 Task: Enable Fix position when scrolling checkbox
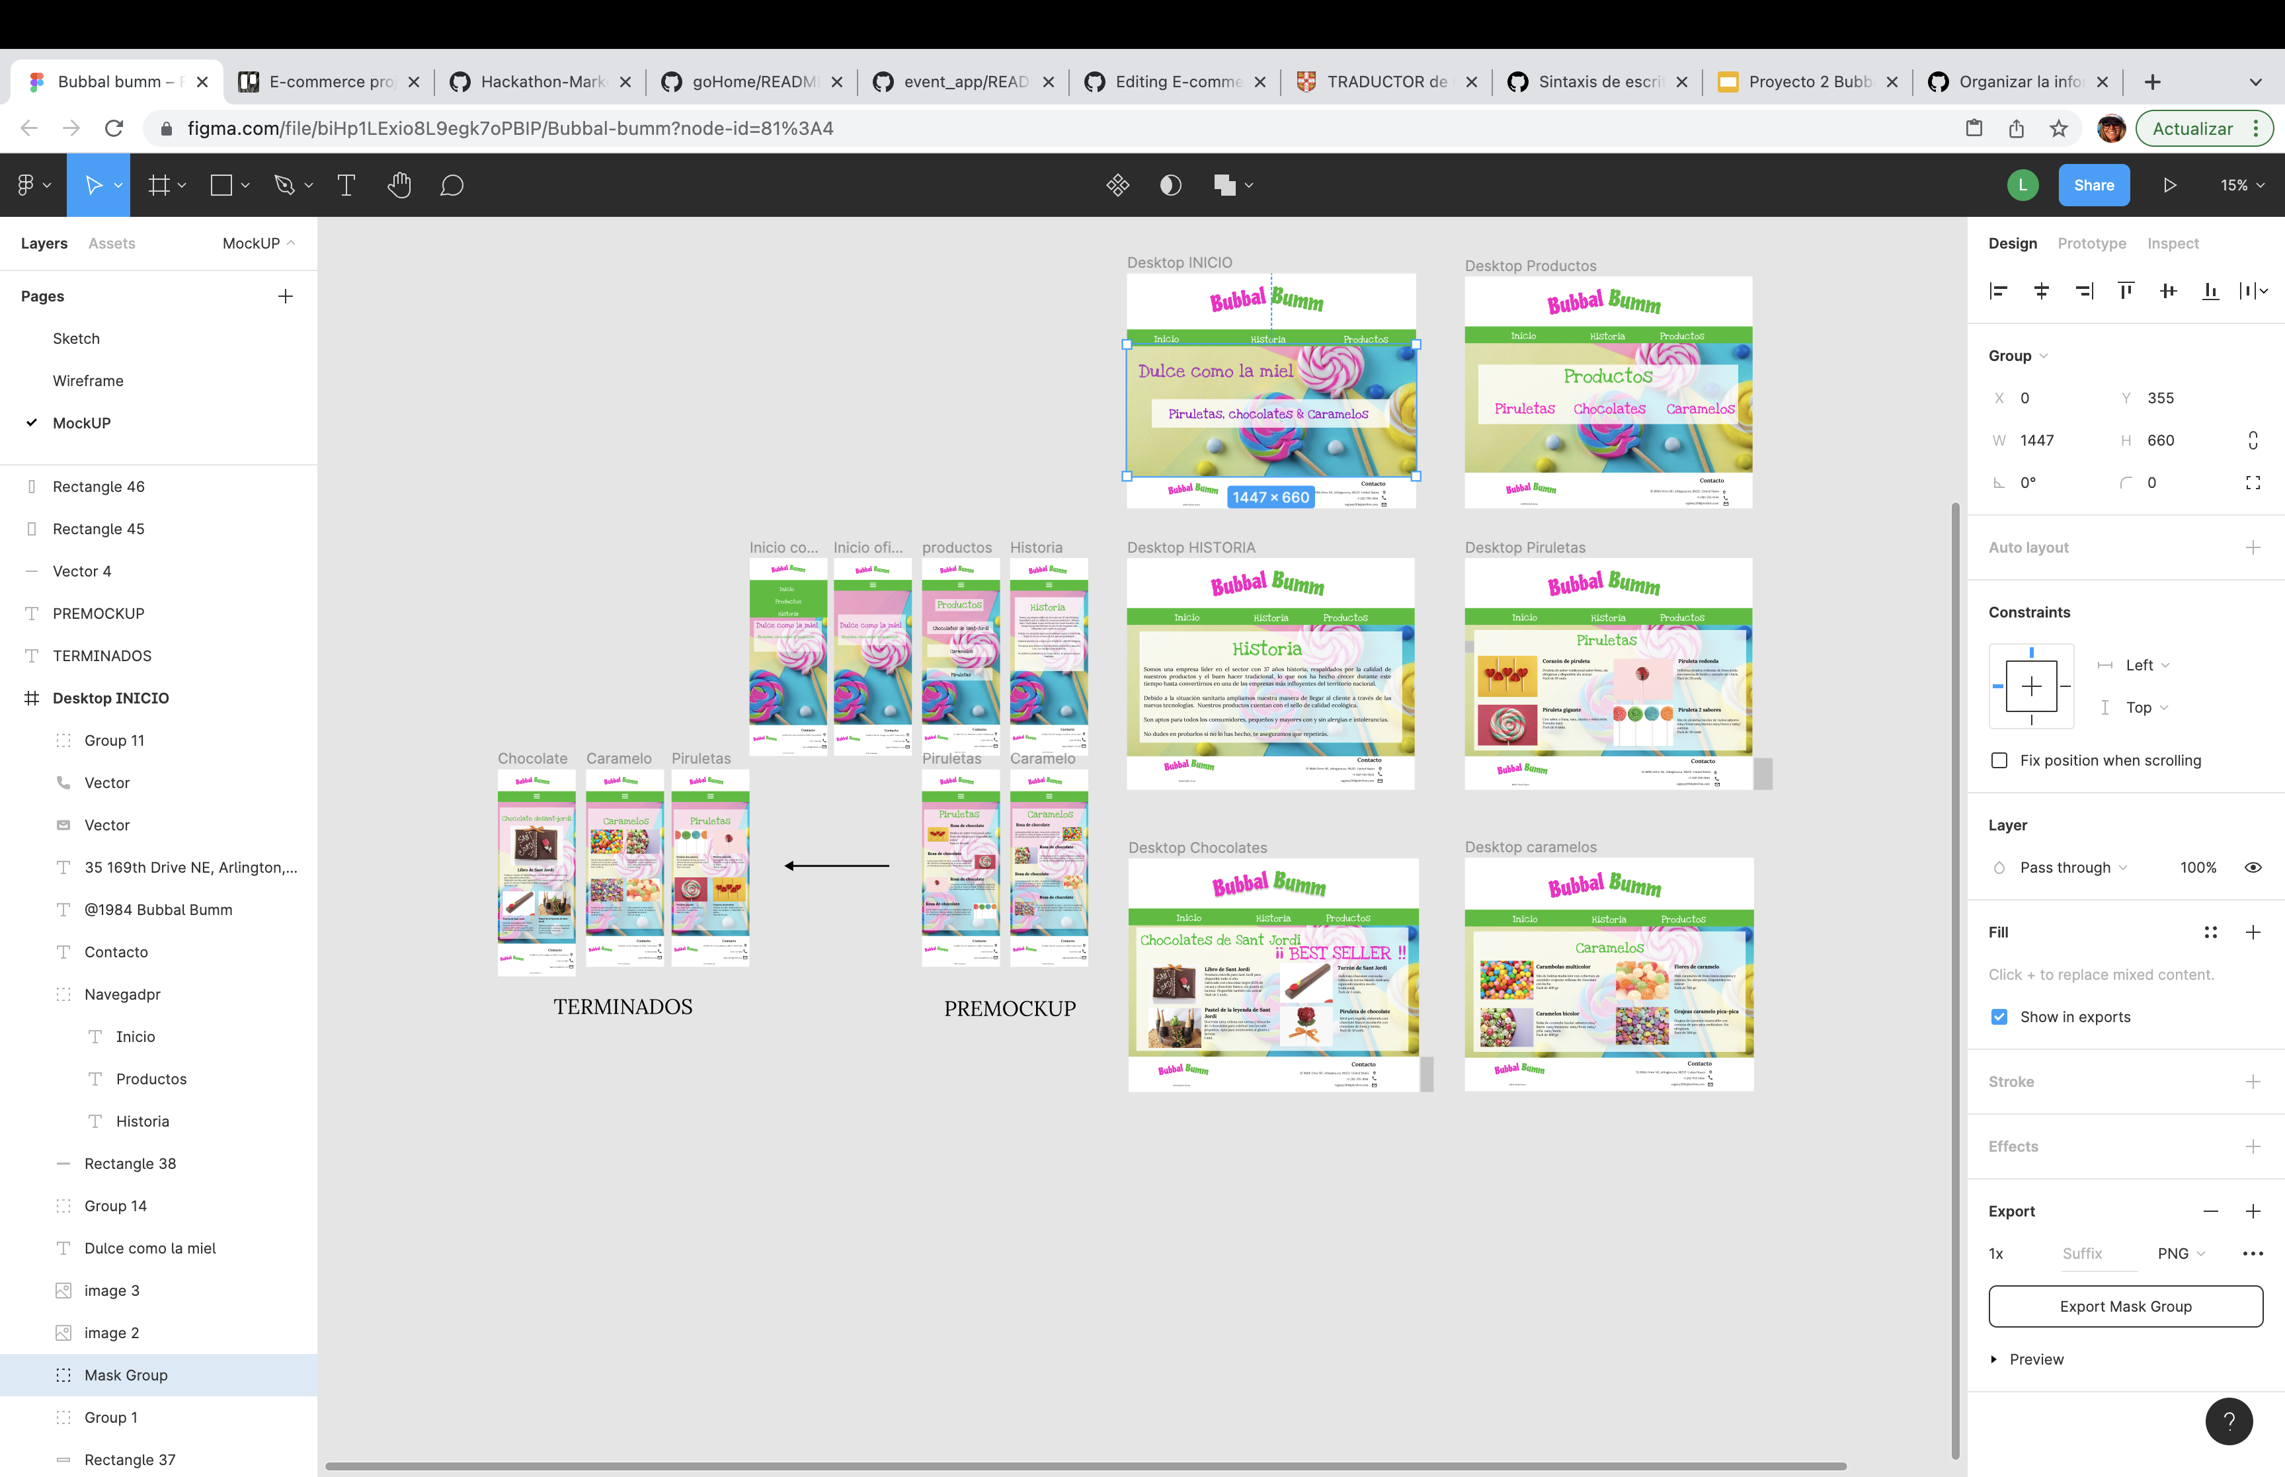[1999, 760]
